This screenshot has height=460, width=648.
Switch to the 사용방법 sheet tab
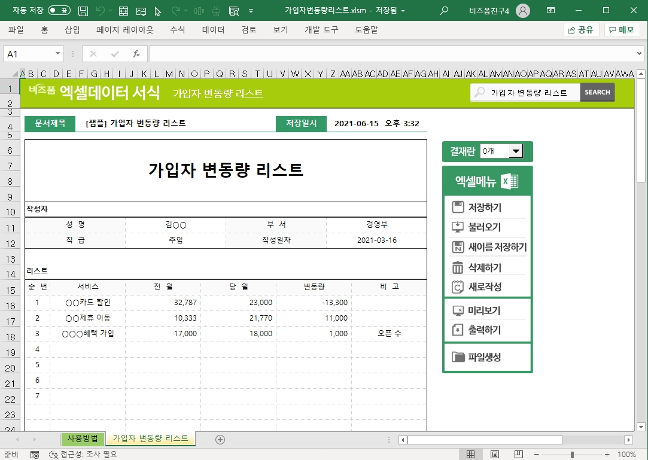[x=83, y=438]
